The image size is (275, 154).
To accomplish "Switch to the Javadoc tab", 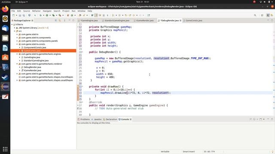I will 96,119.
